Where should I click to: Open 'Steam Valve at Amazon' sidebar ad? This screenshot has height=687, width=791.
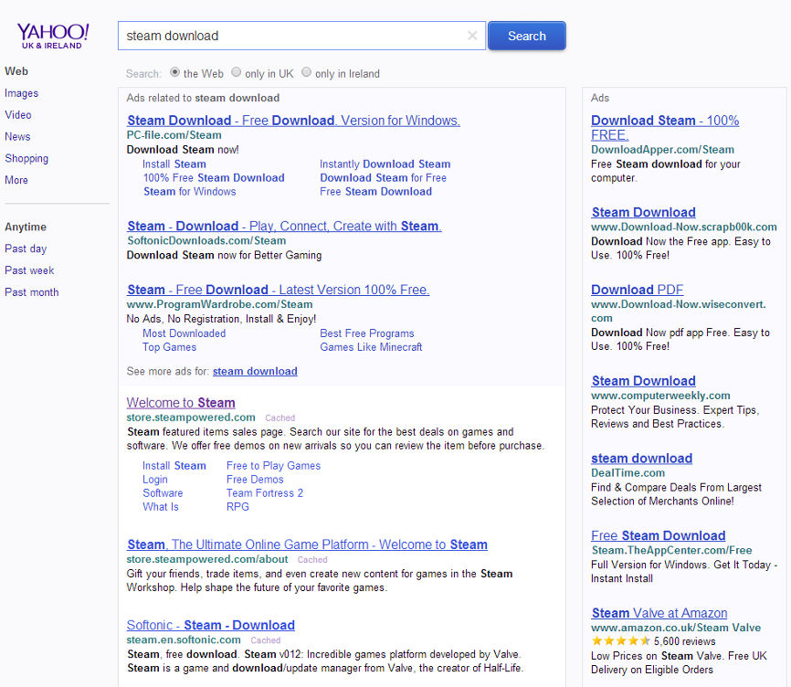click(x=659, y=613)
